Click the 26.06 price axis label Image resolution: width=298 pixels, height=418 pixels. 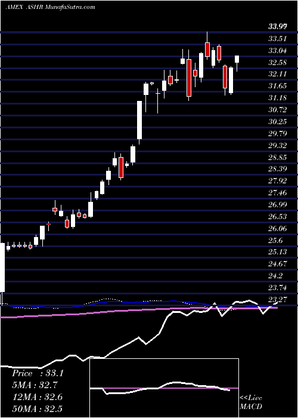[278, 228]
